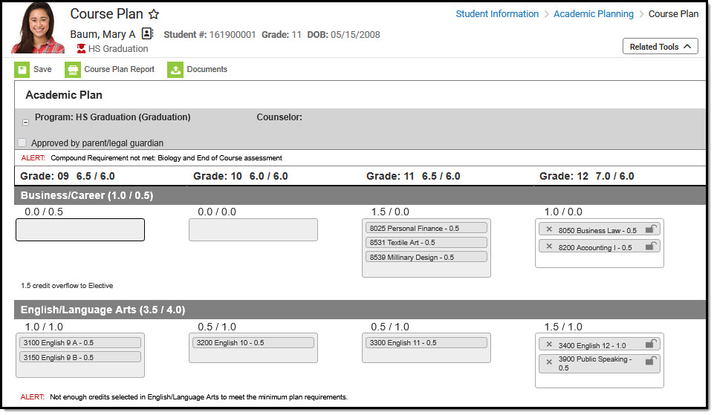The width and height of the screenshot is (714, 415).
Task: Click the student photo thumbnail
Action: point(38,28)
